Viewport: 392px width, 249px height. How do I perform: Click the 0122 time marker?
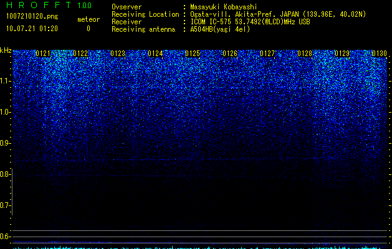[80, 54]
